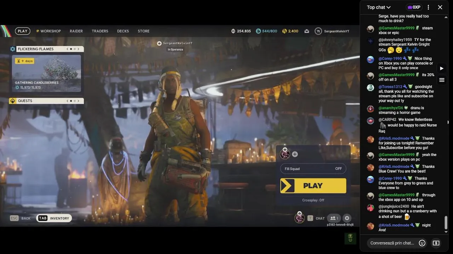Click Tcross1313 chat avatar
The width and height of the screenshot is (453, 254).
coord(371,87)
